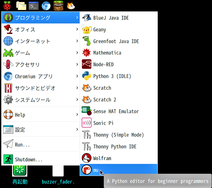Select Chromium アプリ menu category
Viewport: 212px width, 188px height.
[x=41, y=76]
